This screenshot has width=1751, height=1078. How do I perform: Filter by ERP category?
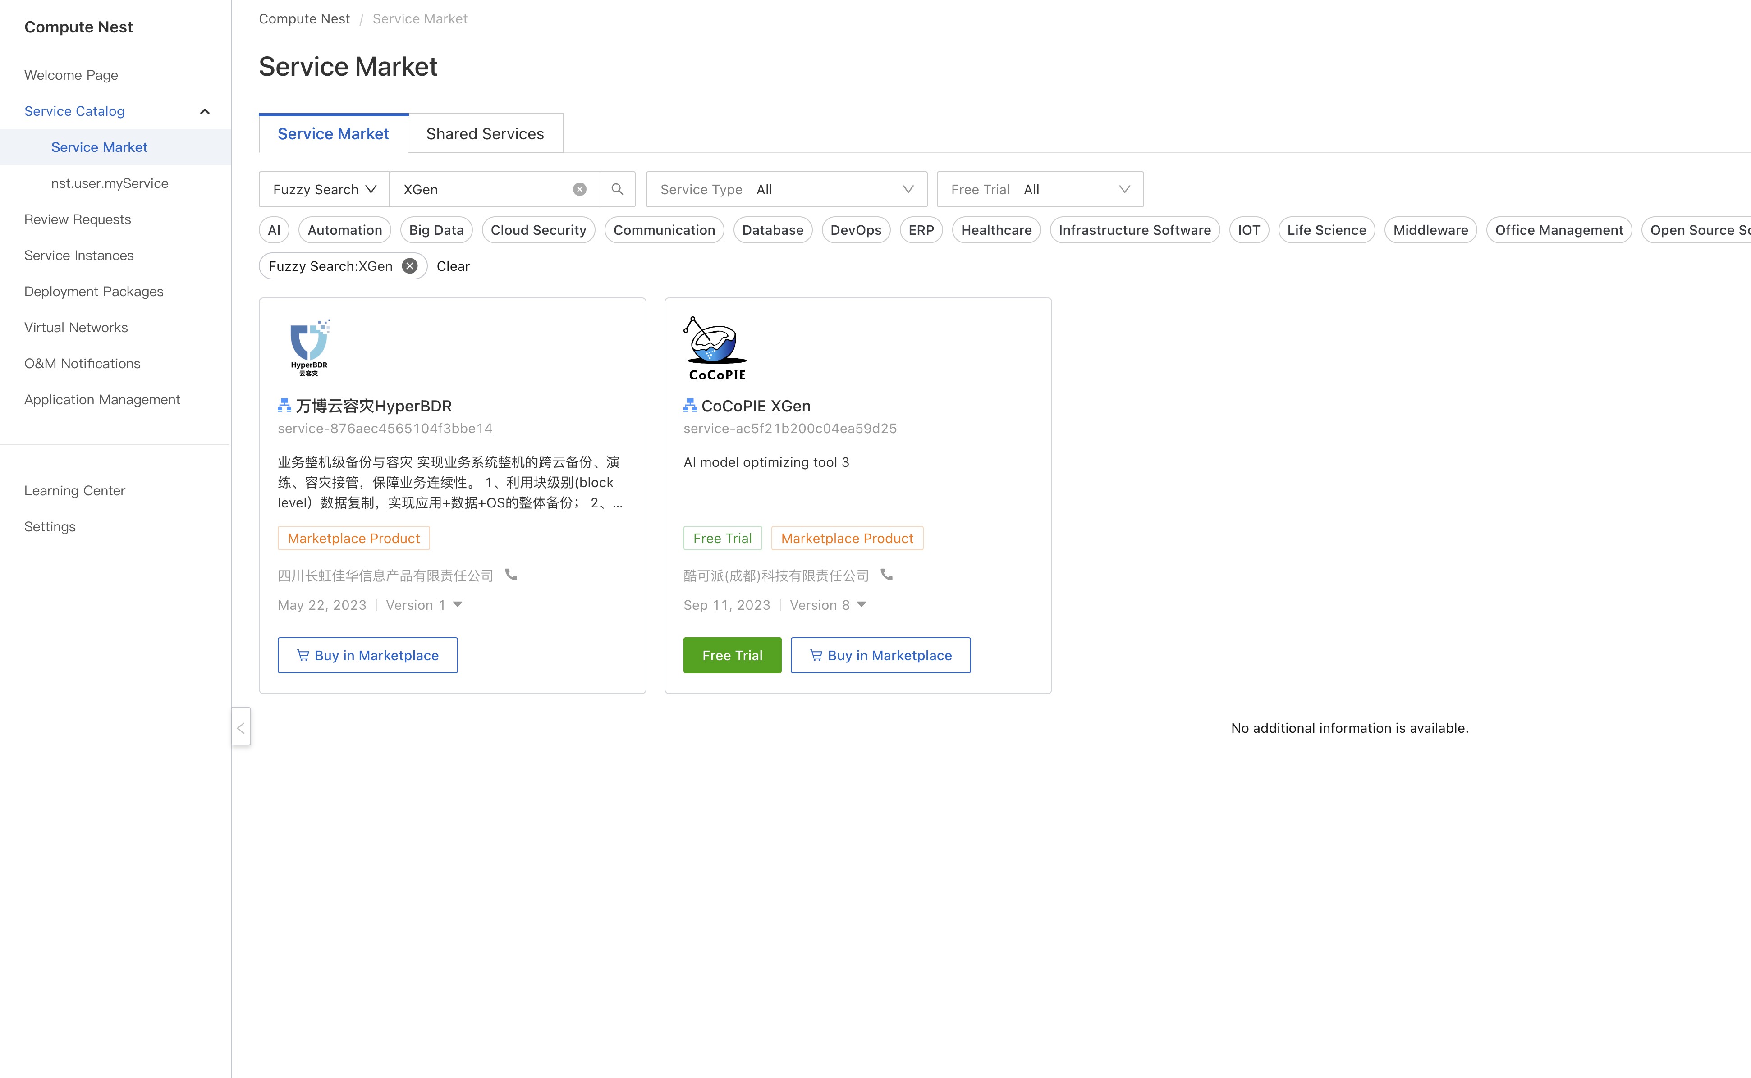[x=921, y=229]
